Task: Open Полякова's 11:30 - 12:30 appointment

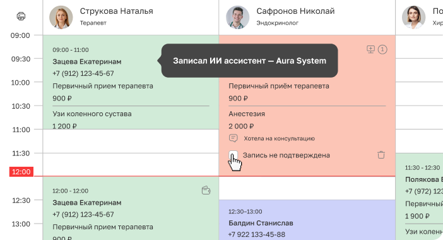Action: point(419,196)
